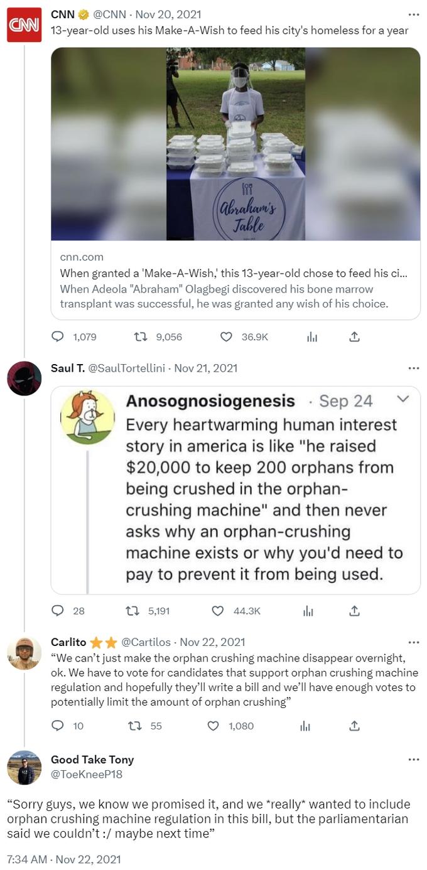Screen dimensions: 427x870
Task: Like Carlito's tweet with 1,080 likes
Action: tap(213, 726)
